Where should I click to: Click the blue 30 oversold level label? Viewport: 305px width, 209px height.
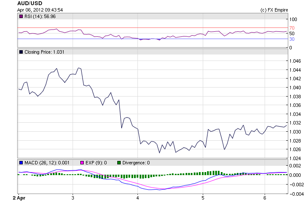(291, 39)
